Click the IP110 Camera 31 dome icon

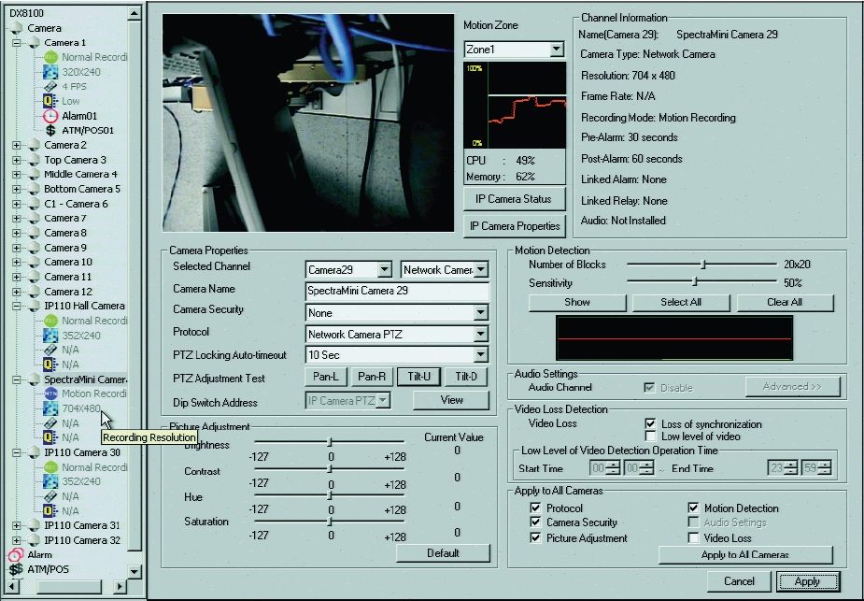34,525
